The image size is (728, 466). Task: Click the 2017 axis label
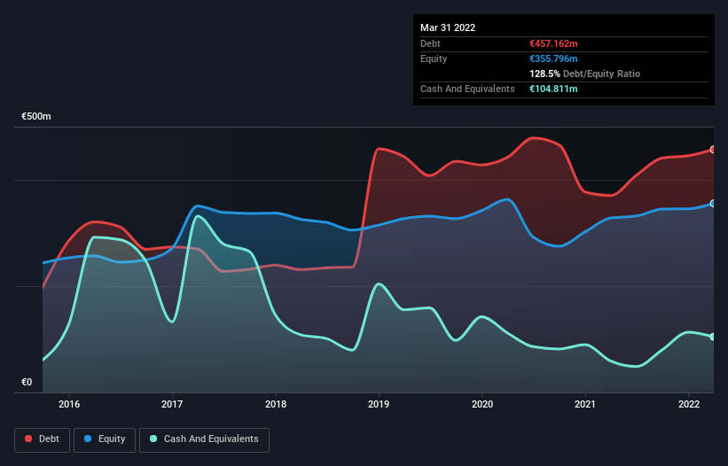pyautogui.click(x=172, y=404)
